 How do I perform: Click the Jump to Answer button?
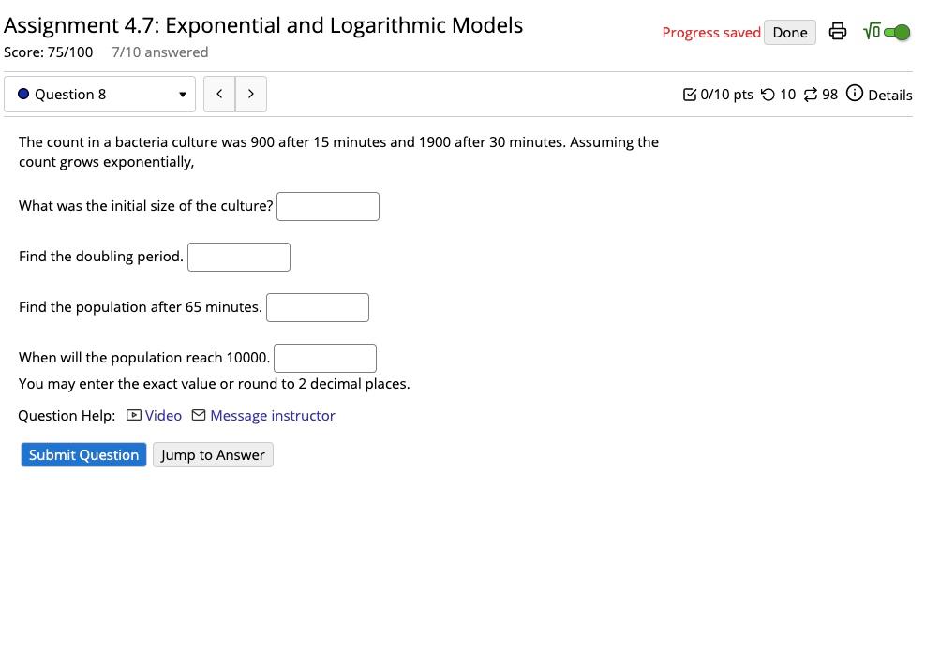tap(213, 454)
